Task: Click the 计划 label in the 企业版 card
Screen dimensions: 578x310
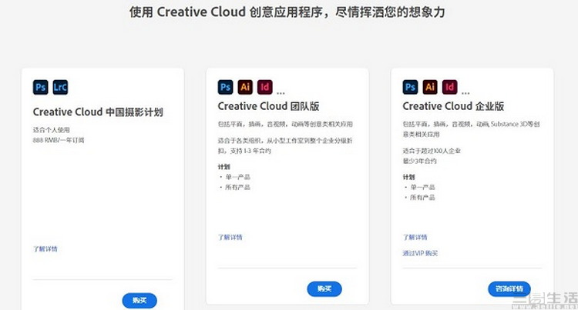Action: tap(408, 177)
